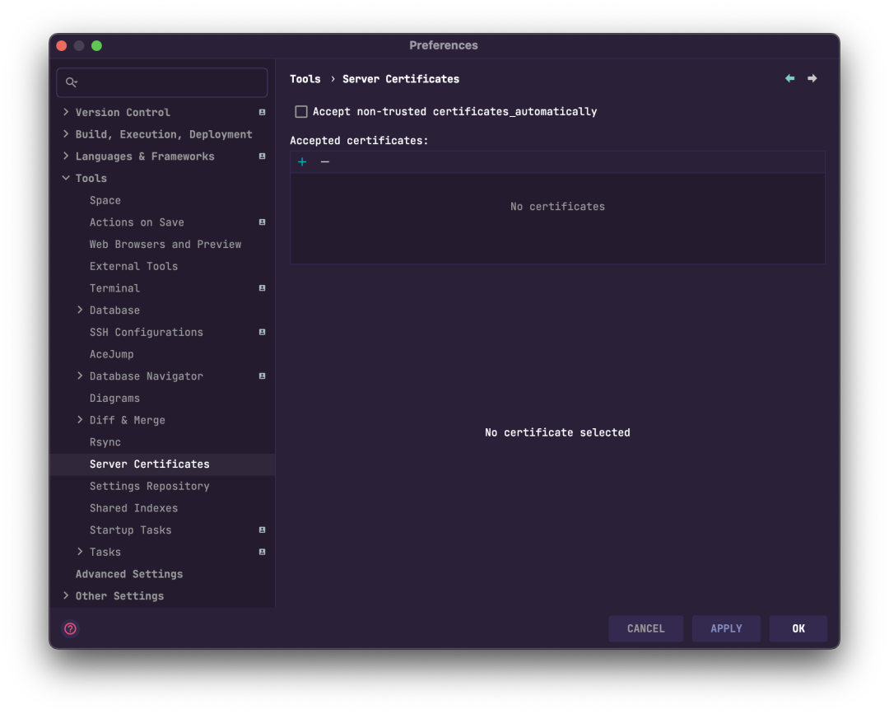Click the project-level badge next to Version Control
The image size is (889, 714).
pyautogui.click(x=262, y=112)
